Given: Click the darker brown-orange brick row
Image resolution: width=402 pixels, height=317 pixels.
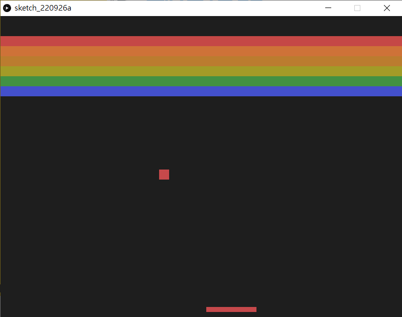Looking at the screenshot, I should [201, 61].
